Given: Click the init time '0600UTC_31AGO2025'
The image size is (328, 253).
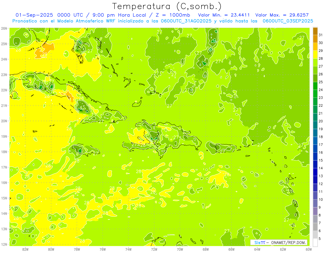Looking at the screenshot, I should pos(186,21).
